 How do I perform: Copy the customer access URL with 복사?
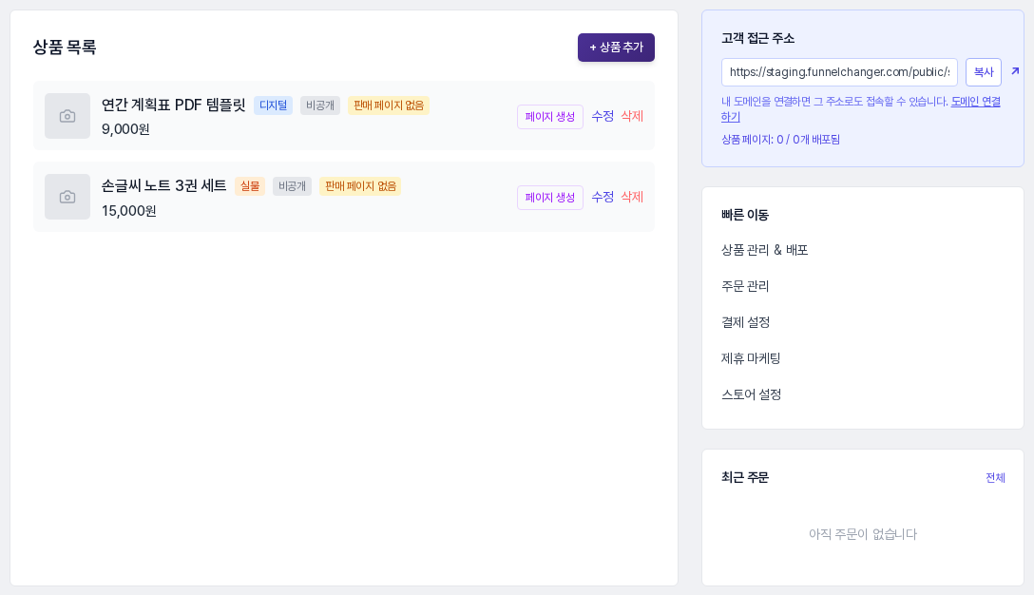984,72
